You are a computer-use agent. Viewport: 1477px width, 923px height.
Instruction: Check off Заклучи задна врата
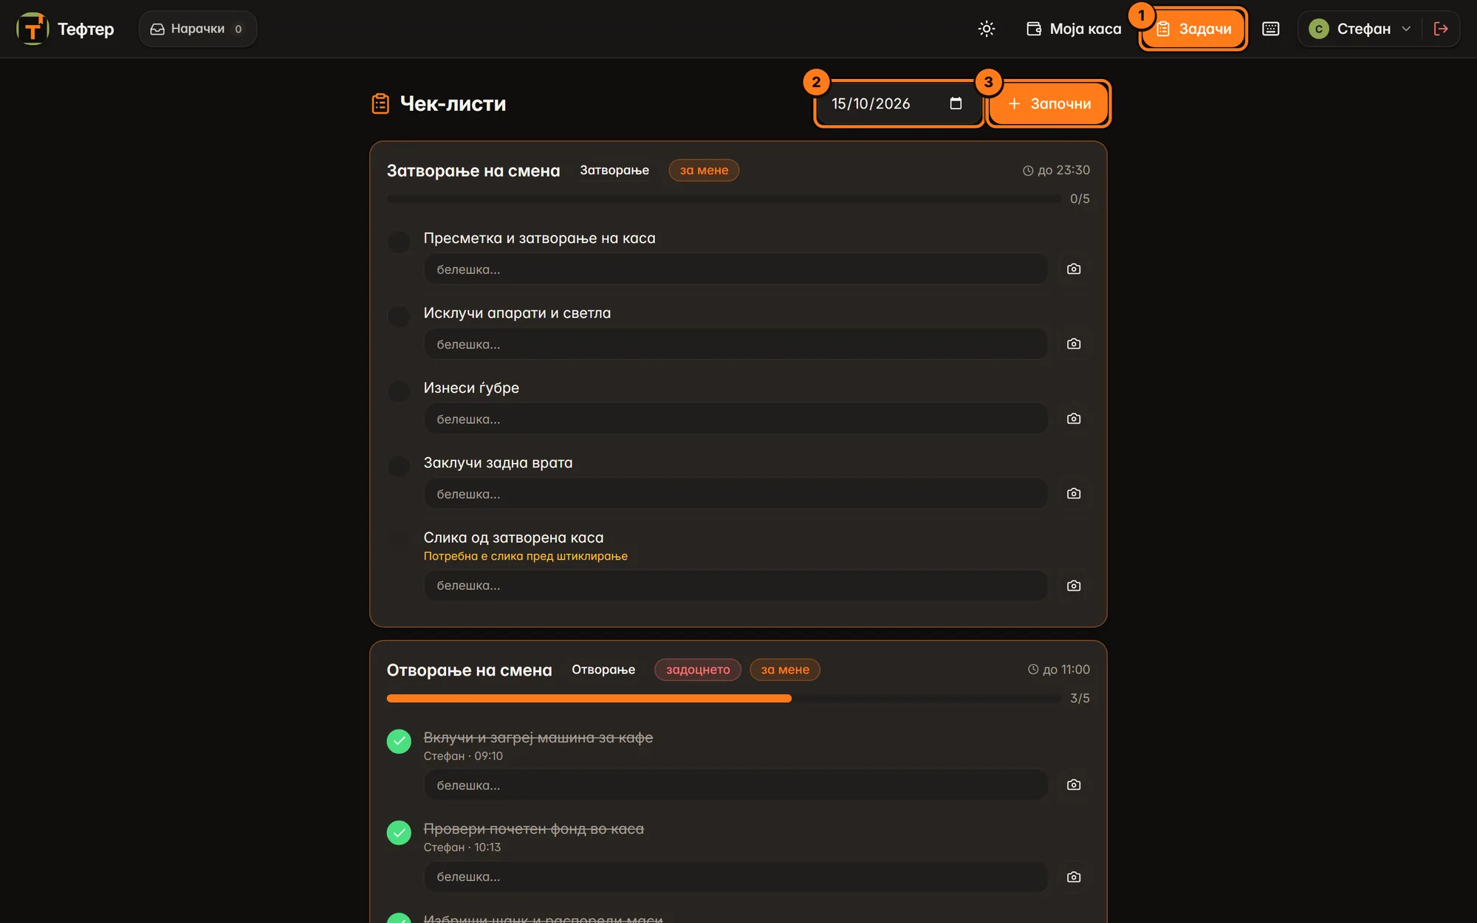[x=399, y=466]
